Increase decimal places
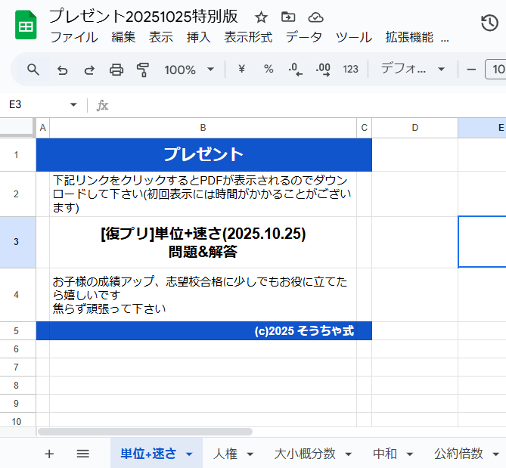 [323, 70]
